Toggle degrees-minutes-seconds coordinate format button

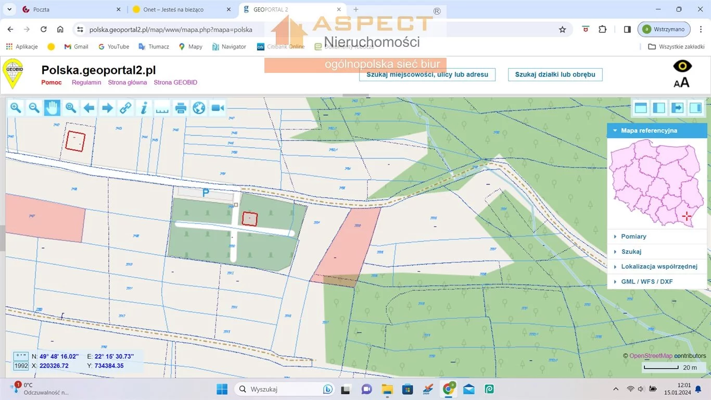click(21, 356)
